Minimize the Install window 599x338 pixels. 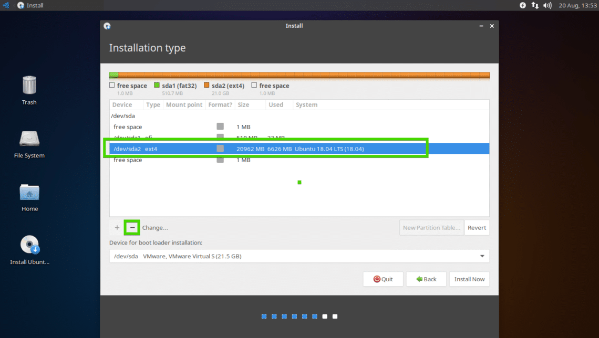coord(481,26)
